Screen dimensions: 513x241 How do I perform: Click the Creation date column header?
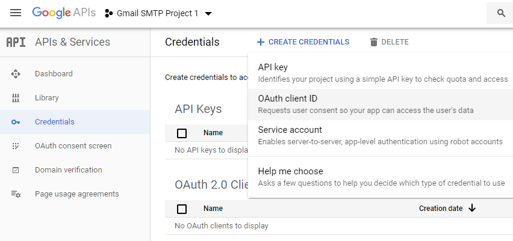pyautogui.click(x=441, y=209)
